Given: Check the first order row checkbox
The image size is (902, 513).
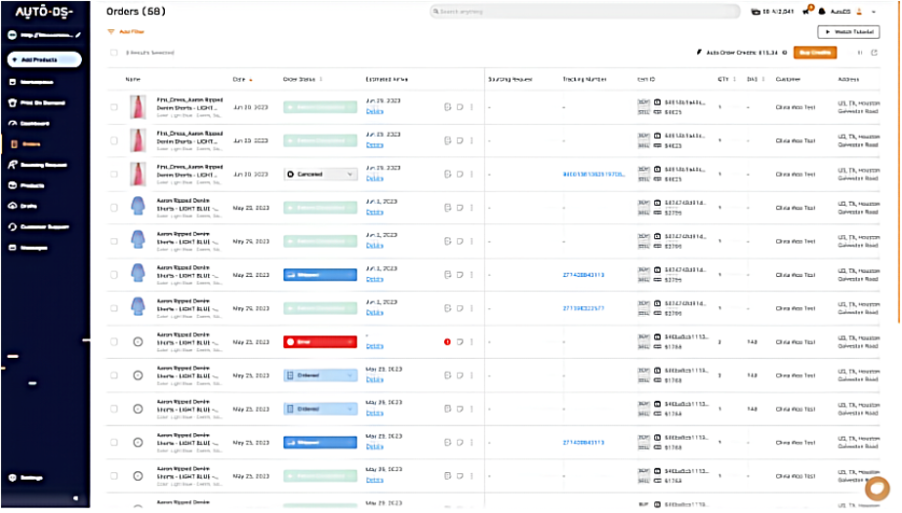Looking at the screenshot, I should click(x=114, y=107).
